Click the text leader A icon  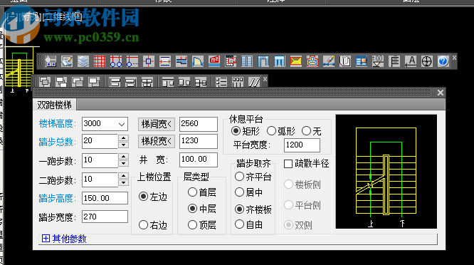click(411, 61)
